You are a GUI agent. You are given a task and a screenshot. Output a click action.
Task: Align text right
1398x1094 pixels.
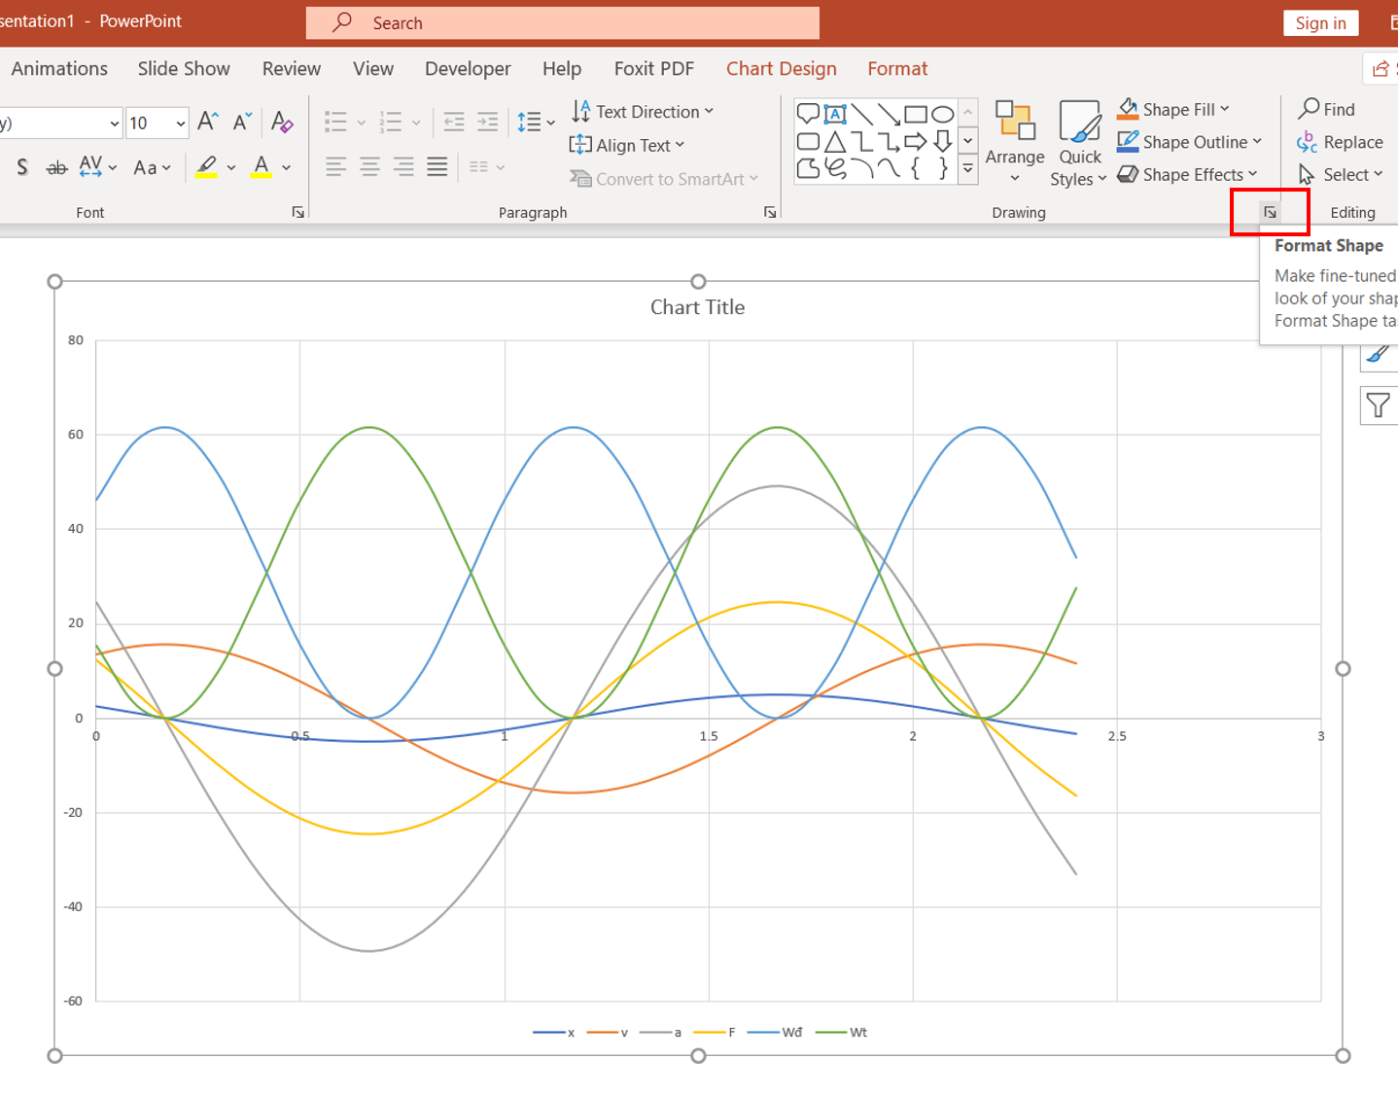(x=403, y=167)
